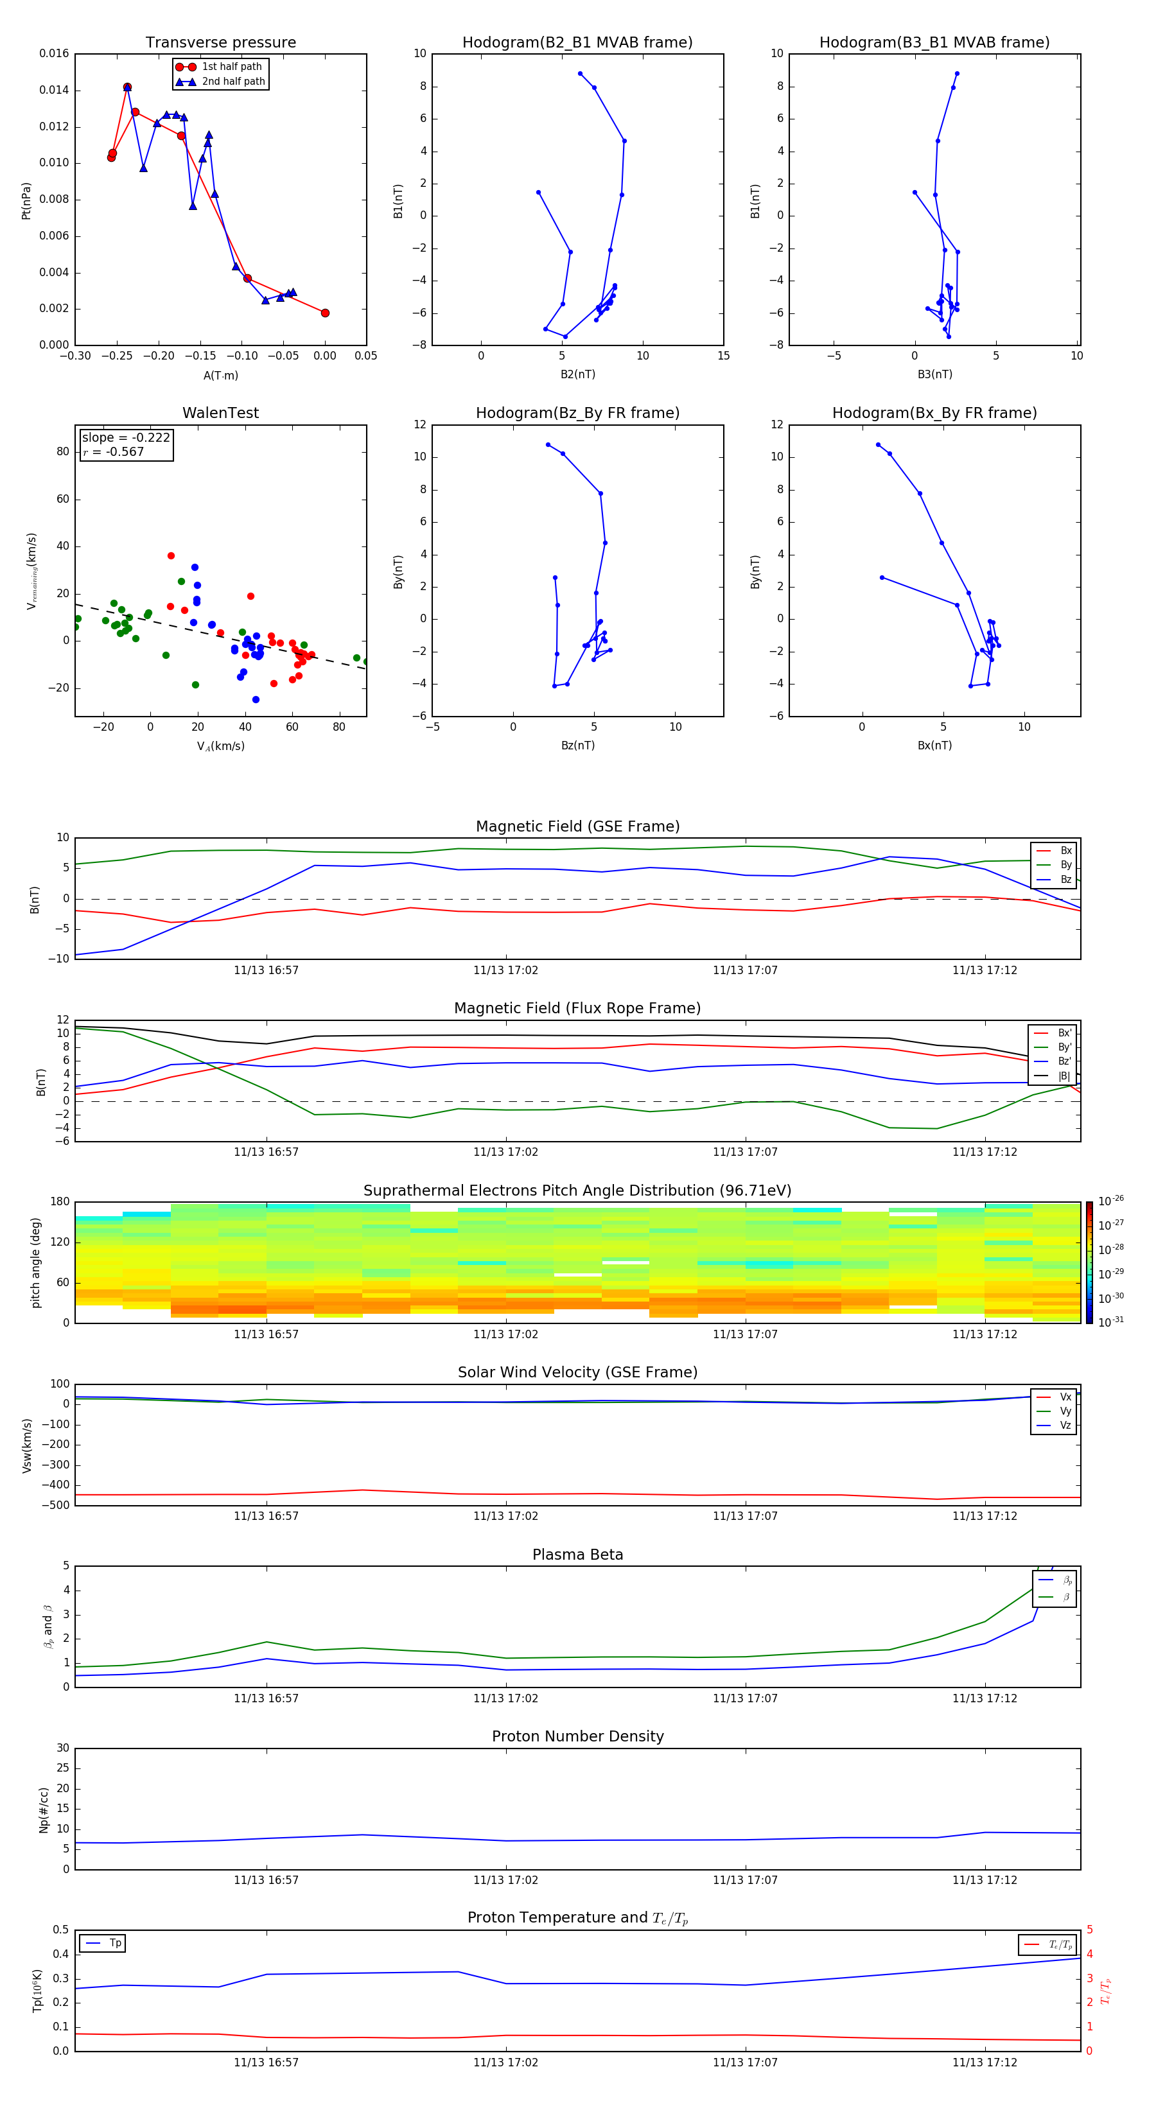Click '11/13 17:12' tick on Plasma Beta plot
The image size is (1156, 2119).
(984, 1698)
